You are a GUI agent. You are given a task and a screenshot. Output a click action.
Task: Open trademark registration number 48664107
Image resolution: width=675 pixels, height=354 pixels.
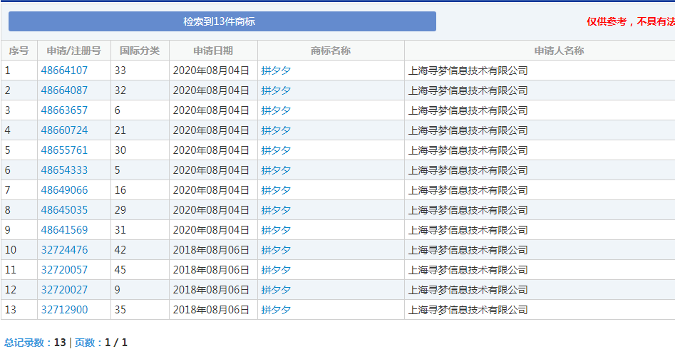point(64,71)
